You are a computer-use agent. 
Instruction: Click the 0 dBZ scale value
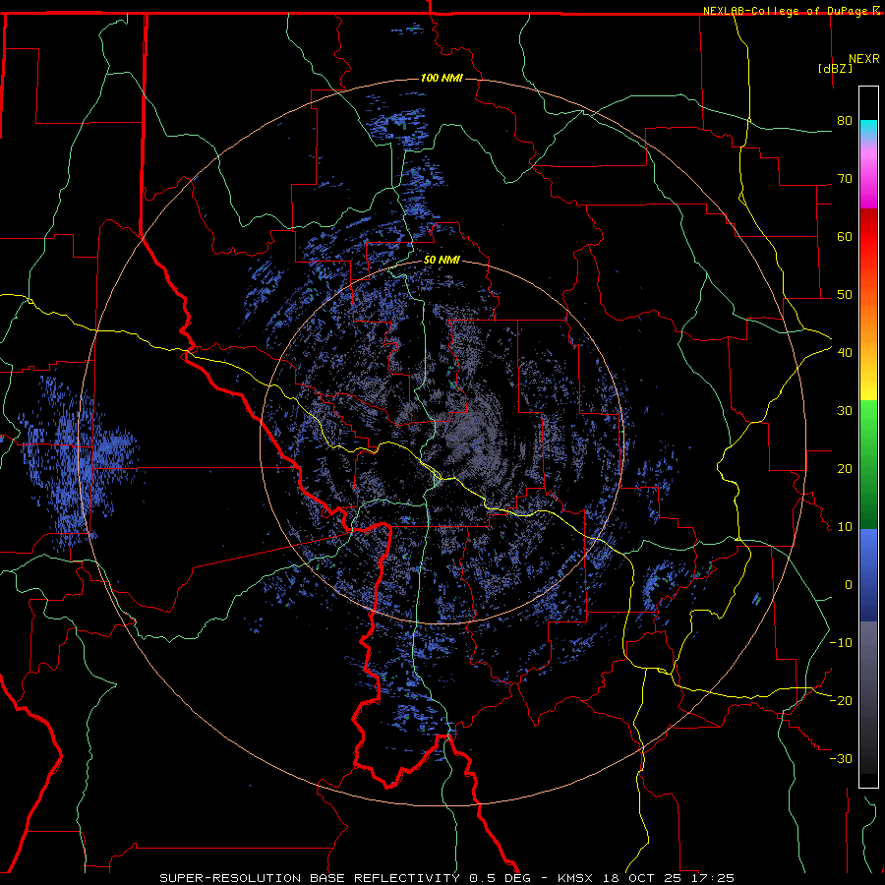(x=848, y=585)
